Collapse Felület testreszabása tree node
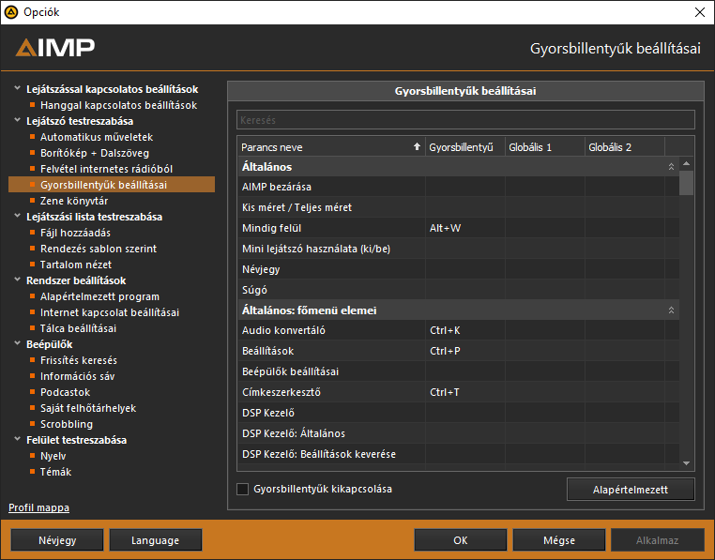Screen dimensions: 715x560 [x=17, y=440]
